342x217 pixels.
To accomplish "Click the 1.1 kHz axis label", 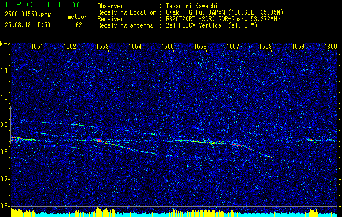I will [4, 71].
